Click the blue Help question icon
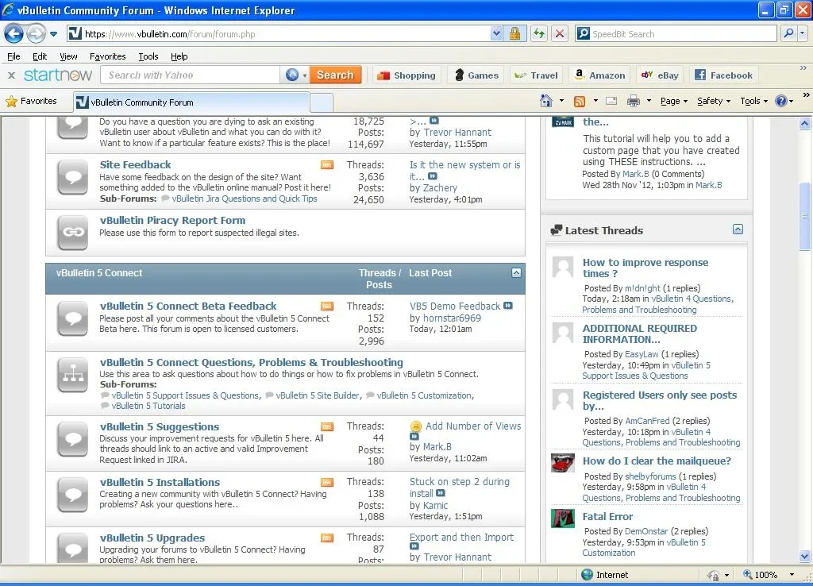Image resolution: width=813 pixels, height=586 pixels. coord(781,101)
